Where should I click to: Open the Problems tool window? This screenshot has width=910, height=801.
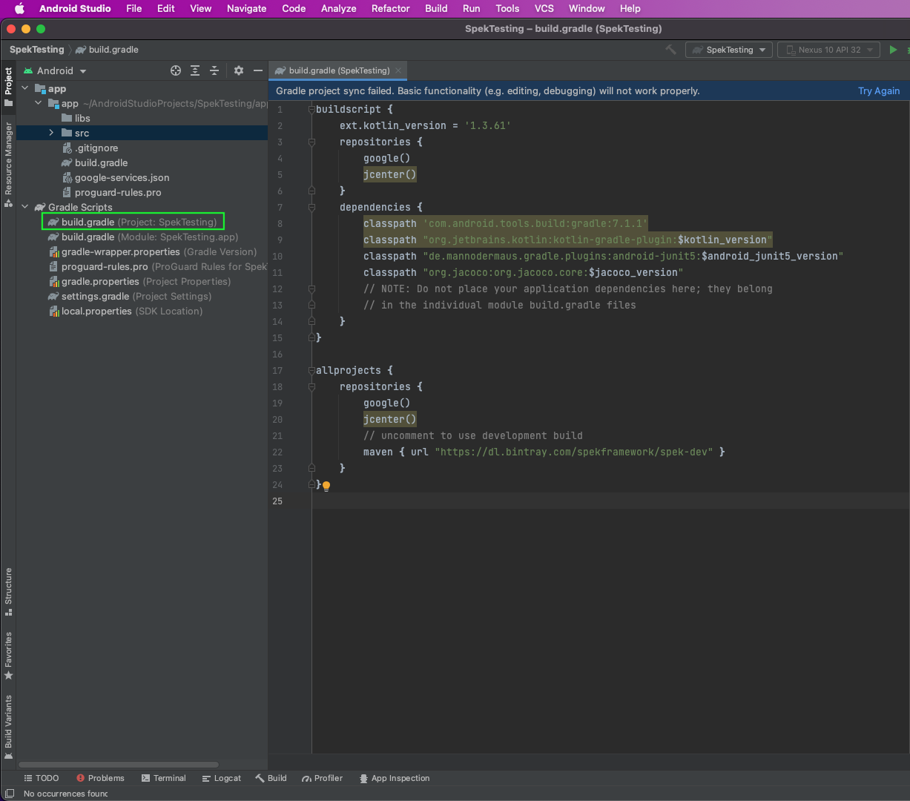click(100, 778)
